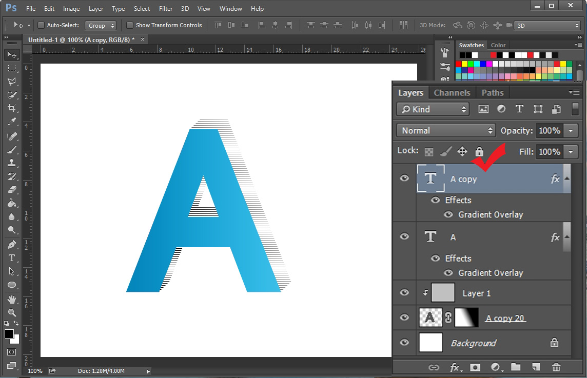Delete layer with trash icon
The width and height of the screenshot is (587, 378).
(556, 368)
